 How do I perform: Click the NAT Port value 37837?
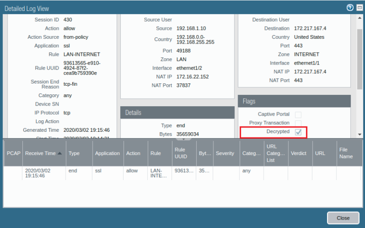click(x=183, y=85)
